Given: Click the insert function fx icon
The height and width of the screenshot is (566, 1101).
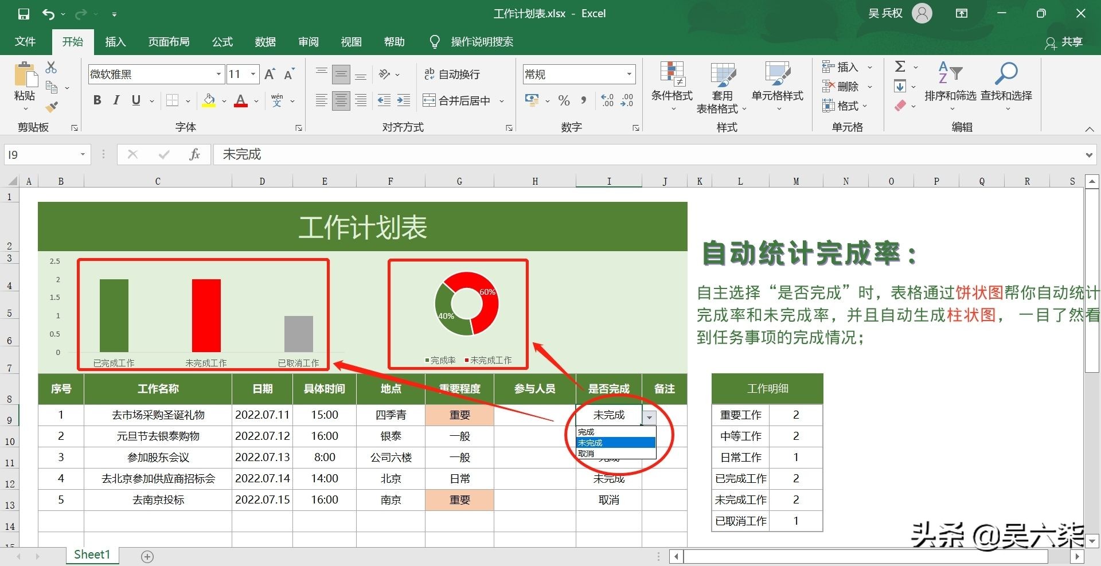Looking at the screenshot, I should (x=194, y=154).
